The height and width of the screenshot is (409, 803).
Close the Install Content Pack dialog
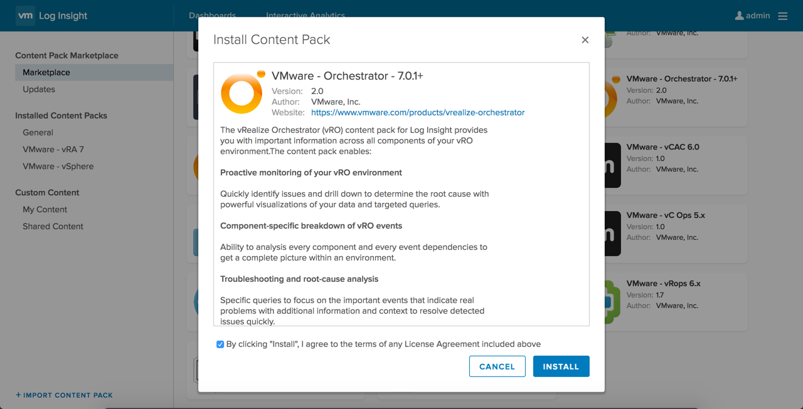(x=585, y=40)
